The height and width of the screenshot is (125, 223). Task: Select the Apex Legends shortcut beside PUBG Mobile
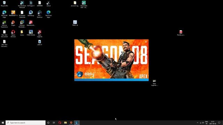coord(39,34)
